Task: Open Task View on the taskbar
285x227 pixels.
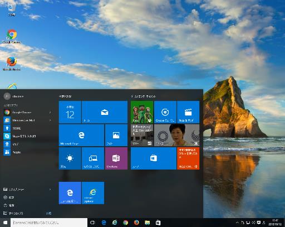Action: [92, 223]
